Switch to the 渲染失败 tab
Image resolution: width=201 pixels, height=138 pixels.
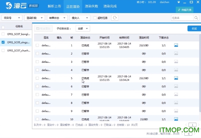coord(91,6)
